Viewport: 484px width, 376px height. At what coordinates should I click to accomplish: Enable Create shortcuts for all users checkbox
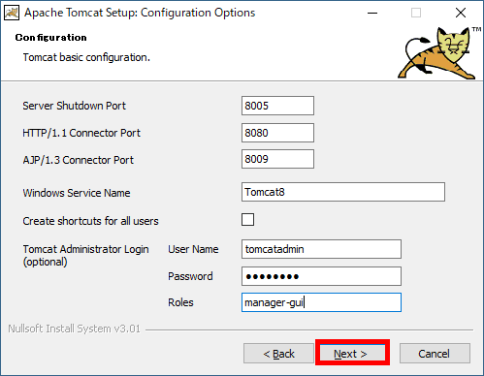click(247, 220)
